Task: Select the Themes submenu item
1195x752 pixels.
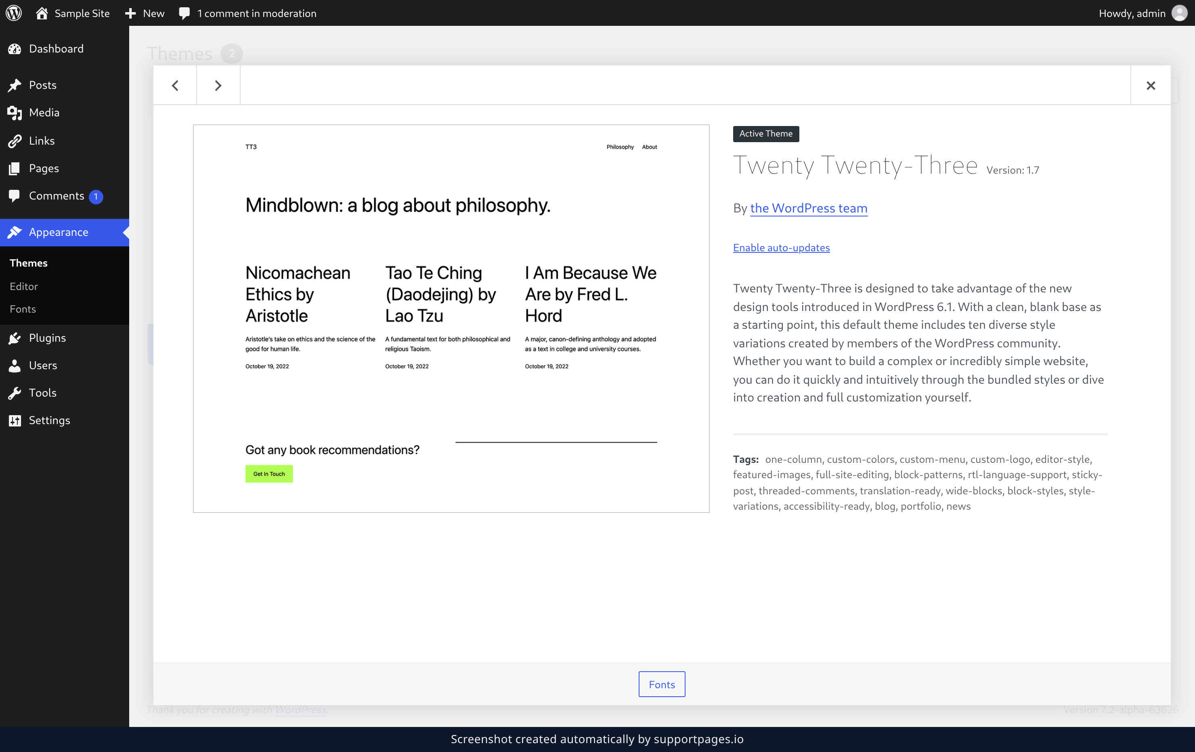Action: click(x=28, y=263)
